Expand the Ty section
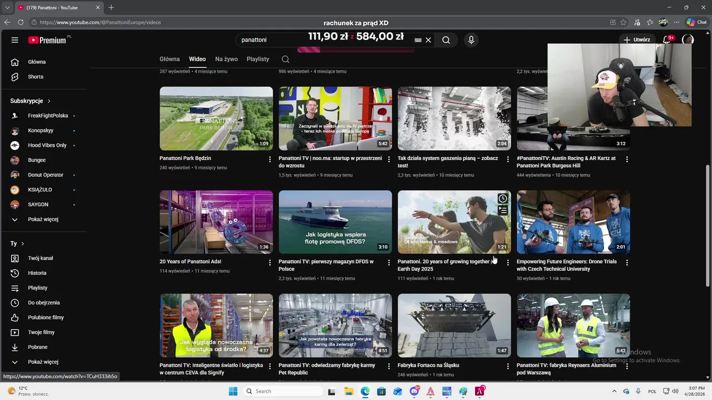 point(17,243)
